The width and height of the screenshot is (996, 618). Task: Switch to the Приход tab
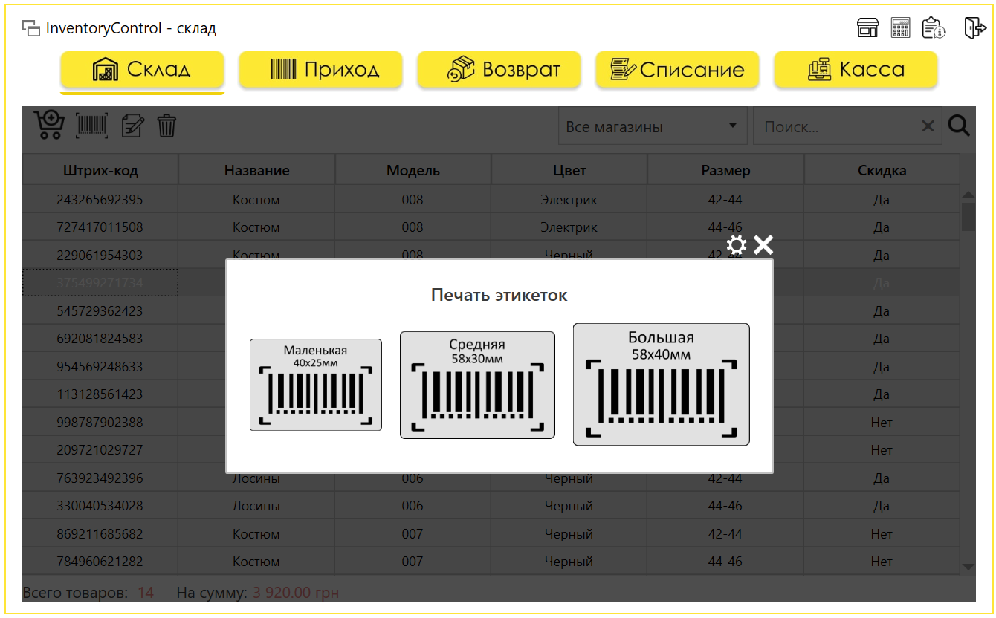pyautogui.click(x=320, y=70)
